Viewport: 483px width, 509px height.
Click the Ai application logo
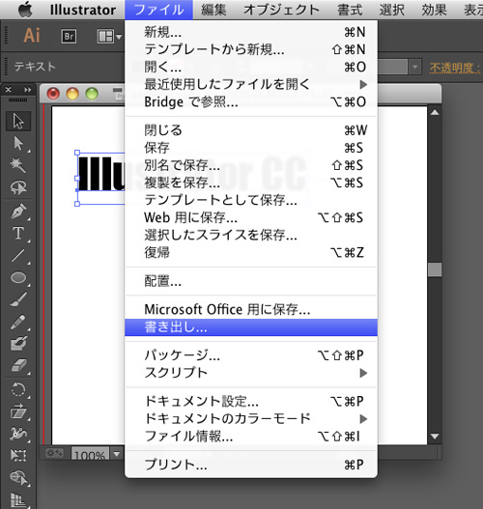click(32, 36)
